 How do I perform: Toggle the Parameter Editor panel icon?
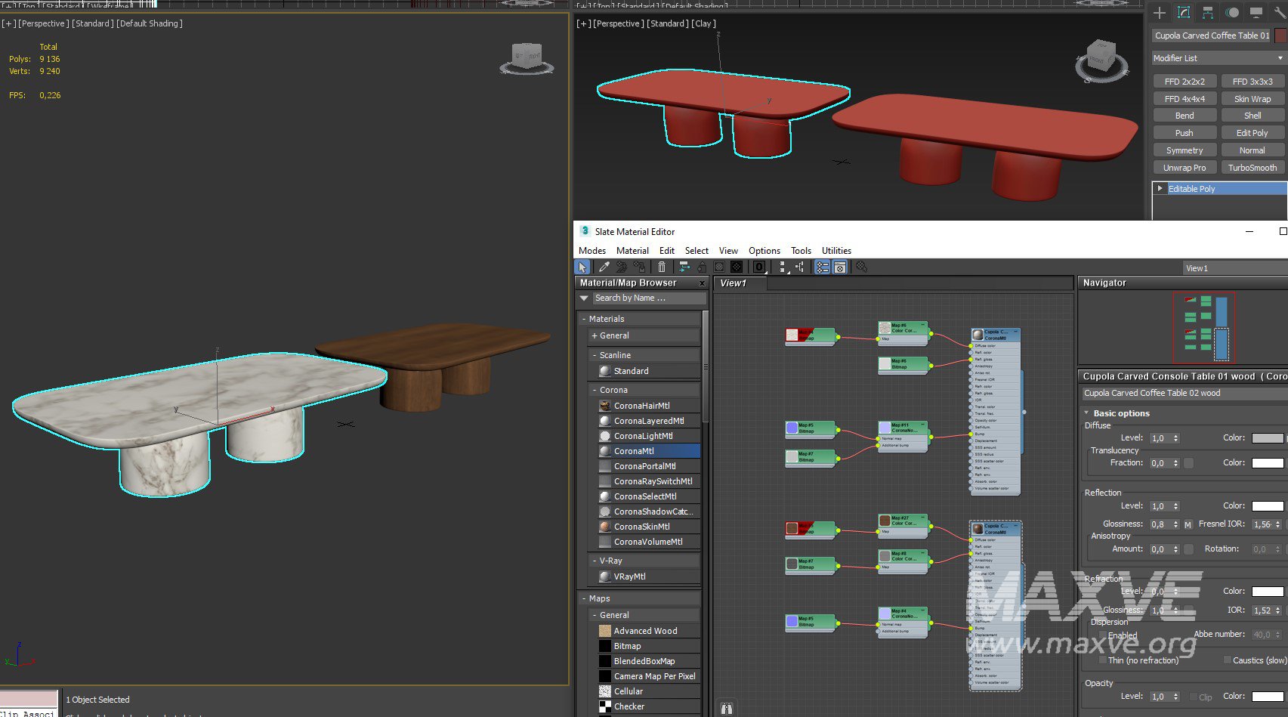click(x=839, y=267)
